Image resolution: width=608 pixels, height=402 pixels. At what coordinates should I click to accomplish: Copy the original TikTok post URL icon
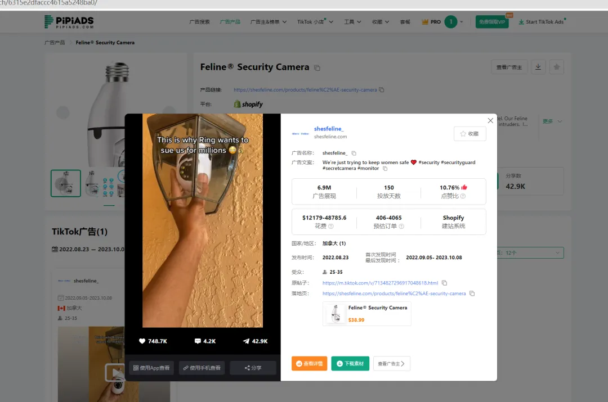pos(444,283)
